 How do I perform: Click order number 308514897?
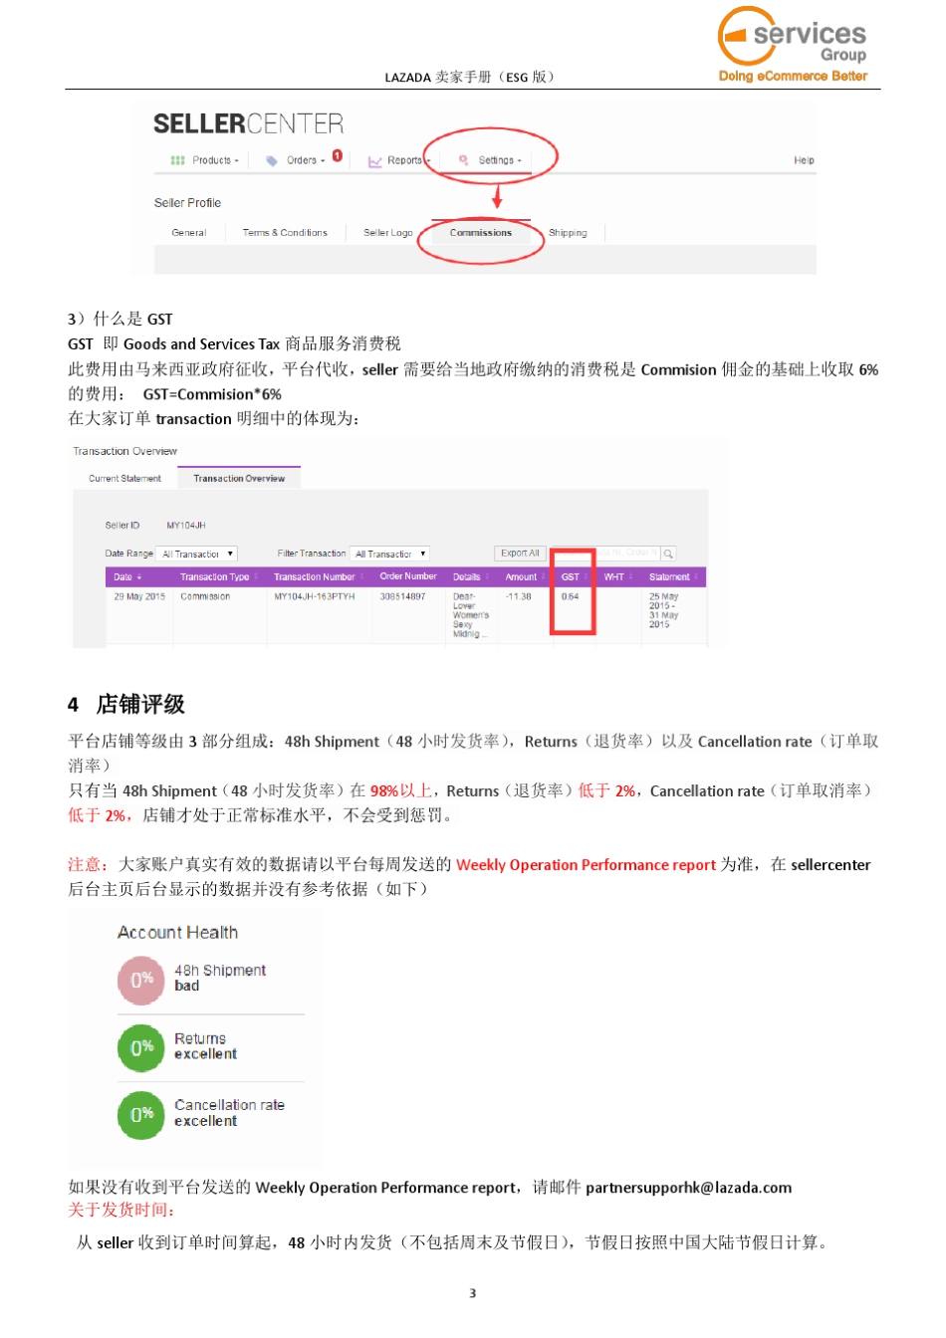(x=402, y=597)
